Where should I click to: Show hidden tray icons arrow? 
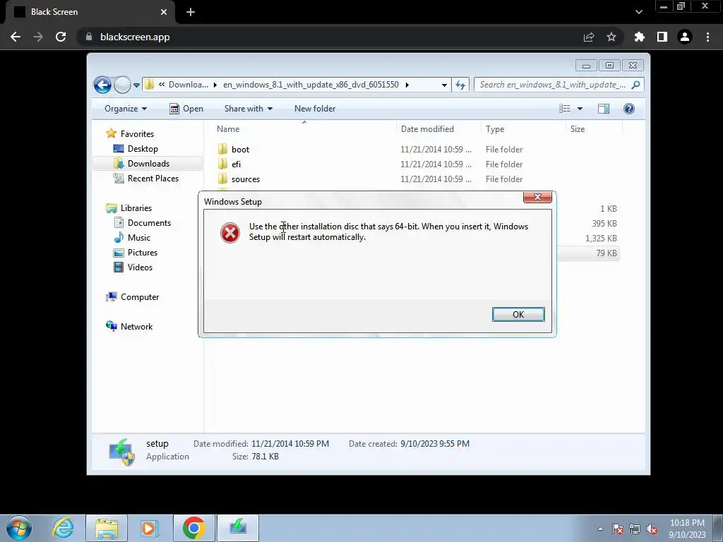[600, 529]
